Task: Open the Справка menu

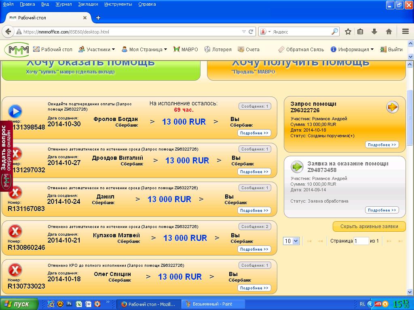Action: pos(147,4)
